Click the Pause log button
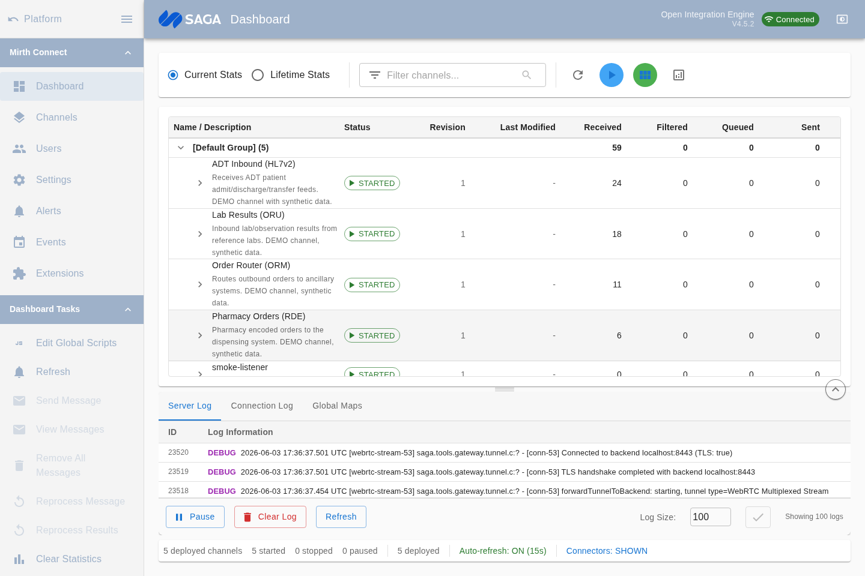 [195, 517]
